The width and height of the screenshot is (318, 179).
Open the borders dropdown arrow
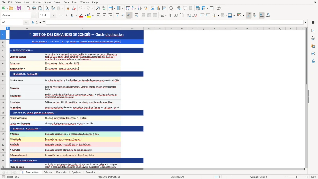tap(218, 15)
